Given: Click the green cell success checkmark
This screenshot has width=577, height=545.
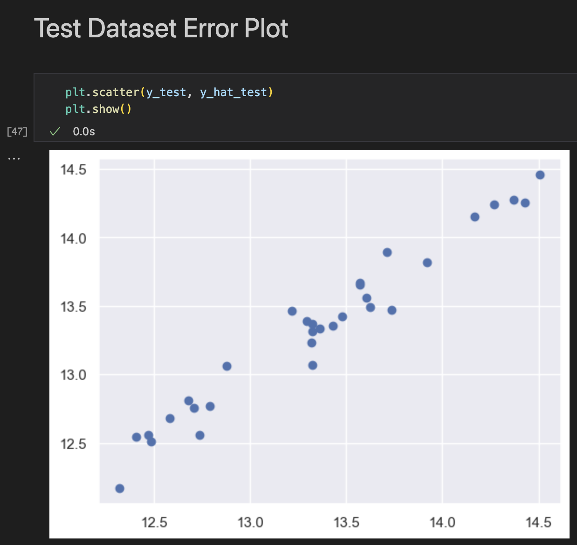Looking at the screenshot, I should (55, 132).
